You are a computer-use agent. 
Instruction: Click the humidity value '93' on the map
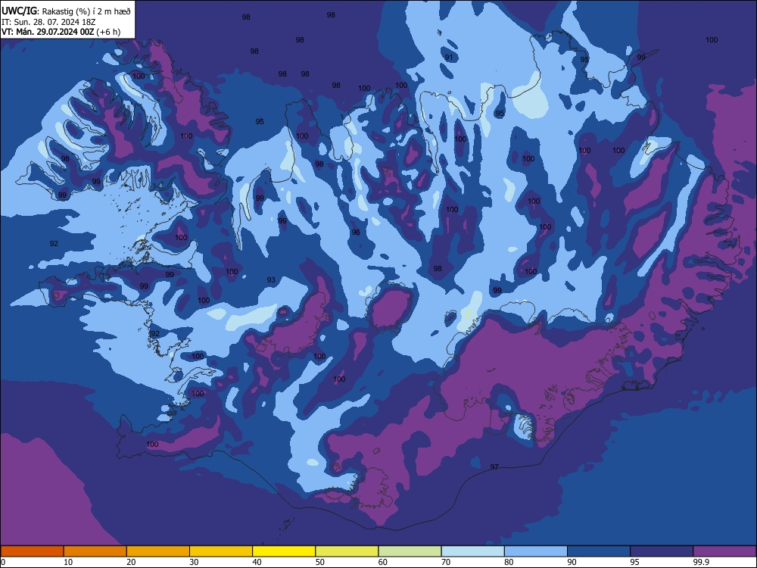pyautogui.click(x=271, y=280)
